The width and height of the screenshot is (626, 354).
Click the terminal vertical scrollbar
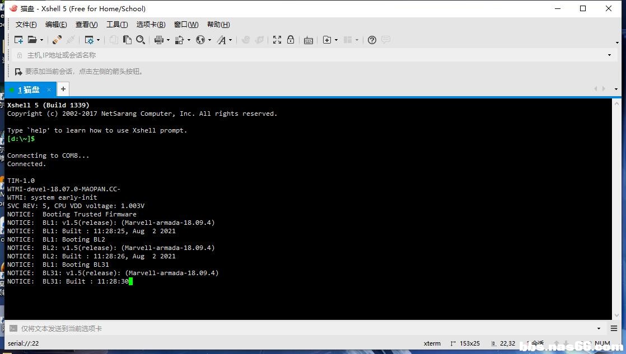[617, 209]
